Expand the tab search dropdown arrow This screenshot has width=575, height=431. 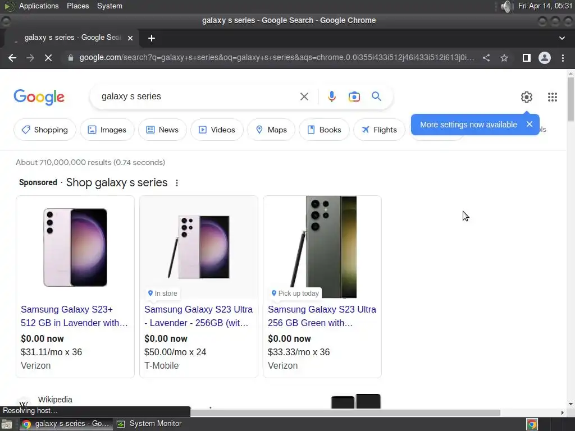point(562,38)
